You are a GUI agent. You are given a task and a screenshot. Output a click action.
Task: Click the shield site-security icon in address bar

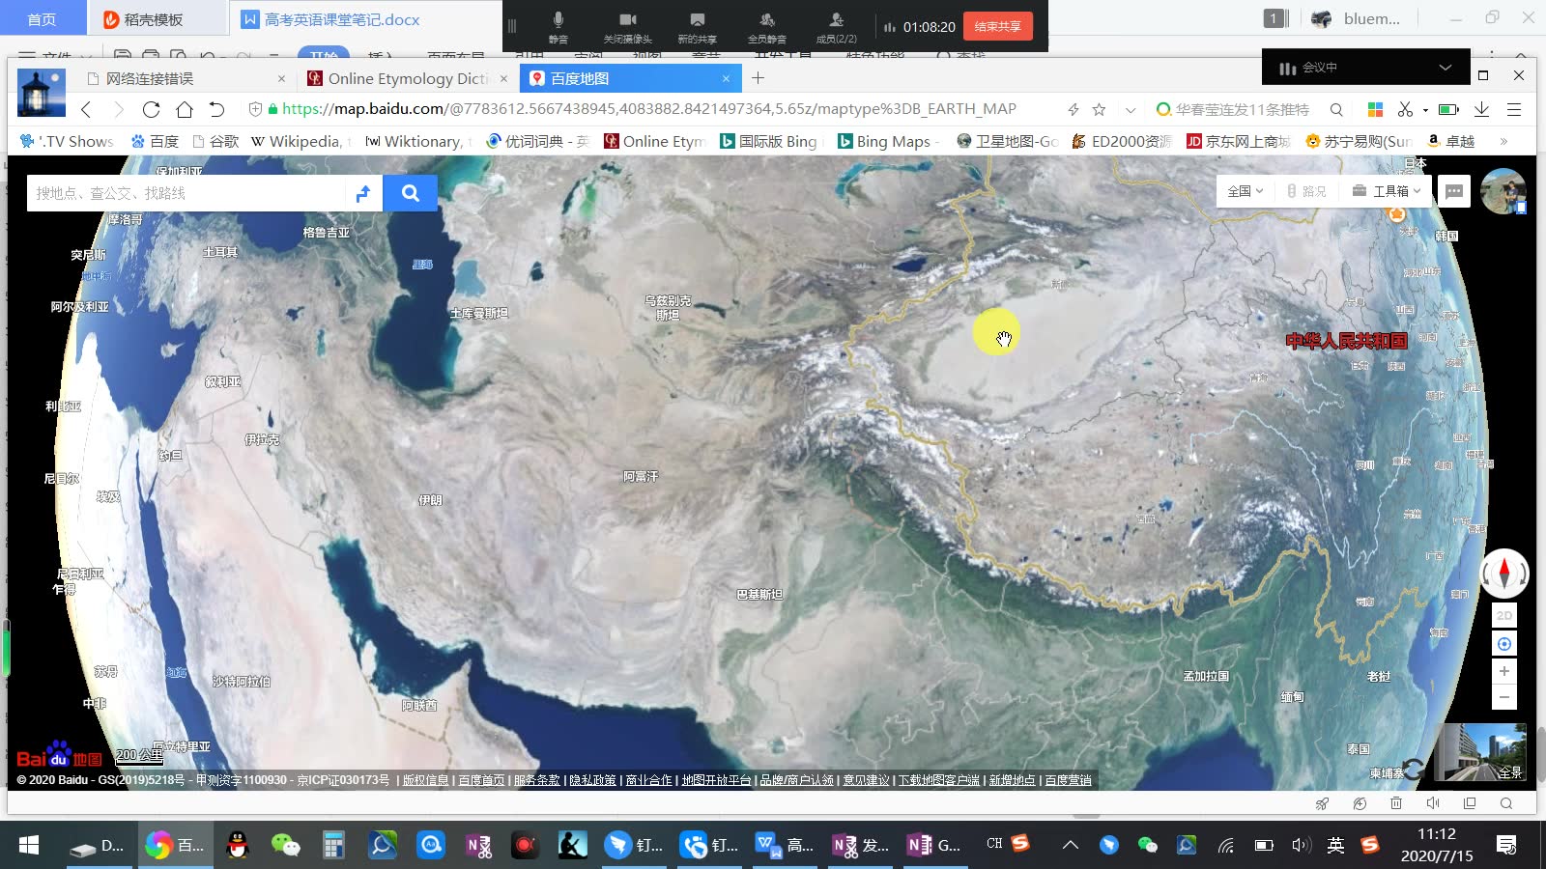coord(255,109)
